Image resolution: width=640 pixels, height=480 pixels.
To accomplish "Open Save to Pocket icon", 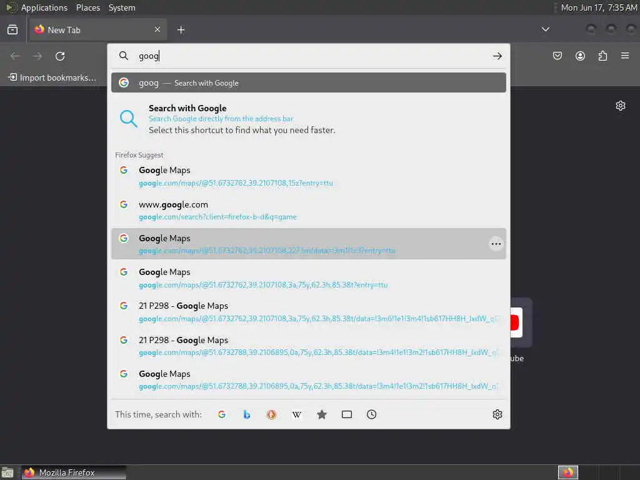I will [x=557, y=56].
